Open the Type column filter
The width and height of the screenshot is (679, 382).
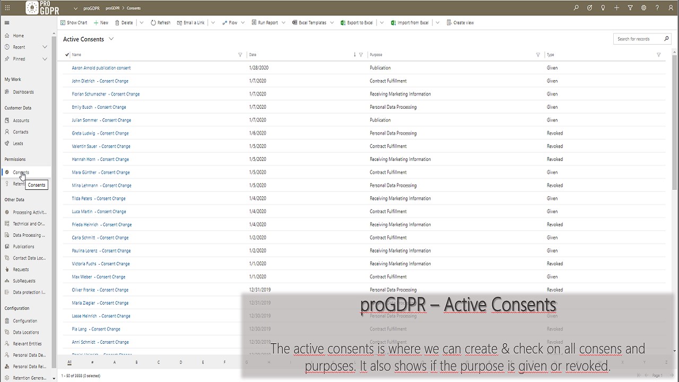coord(659,55)
